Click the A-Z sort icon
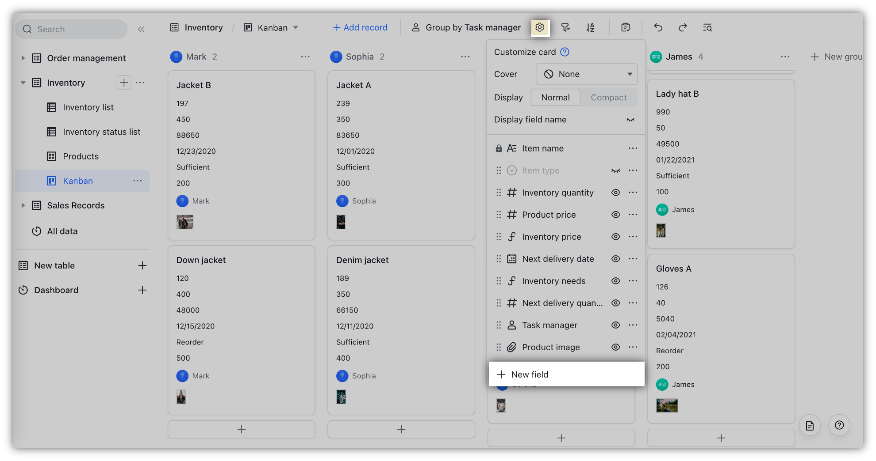This screenshot has height=461, width=876. pyautogui.click(x=591, y=27)
